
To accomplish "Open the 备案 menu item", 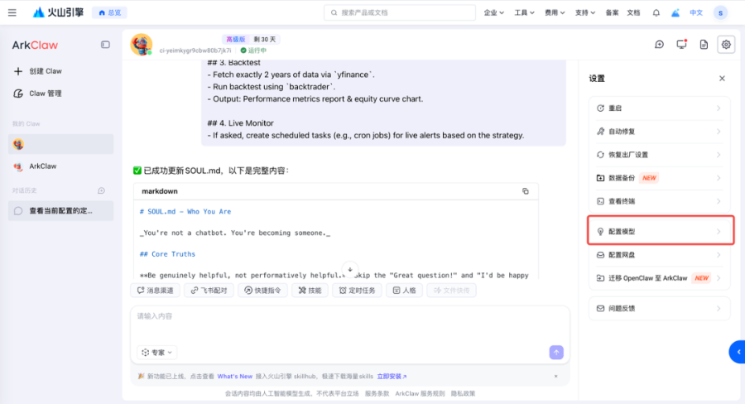I will (612, 13).
